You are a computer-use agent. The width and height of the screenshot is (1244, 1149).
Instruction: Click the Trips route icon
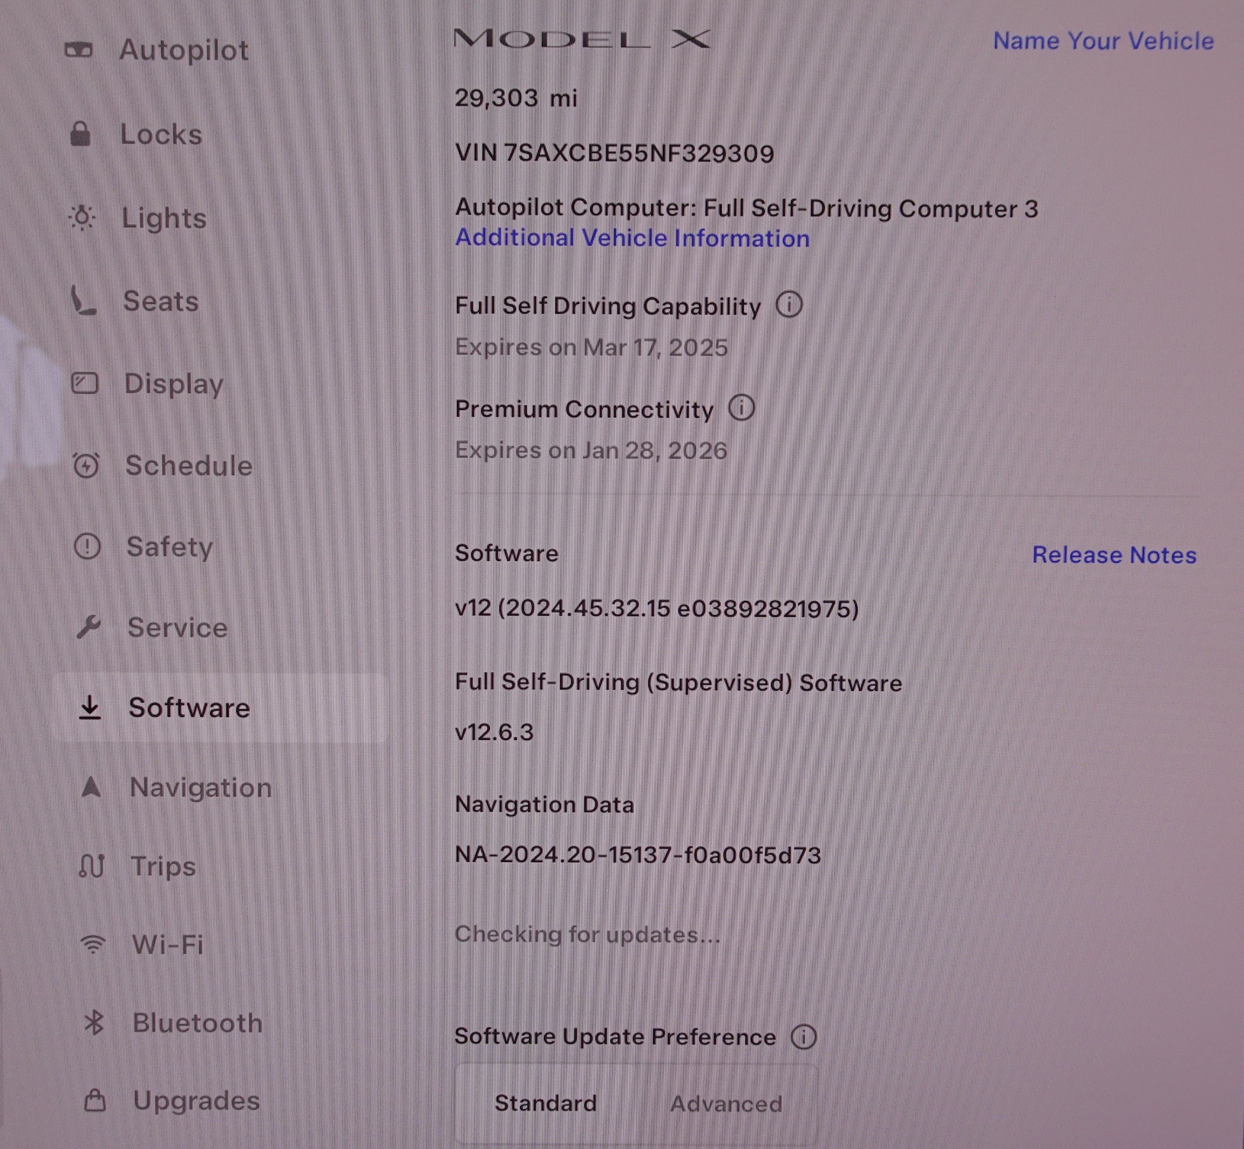(x=91, y=866)
